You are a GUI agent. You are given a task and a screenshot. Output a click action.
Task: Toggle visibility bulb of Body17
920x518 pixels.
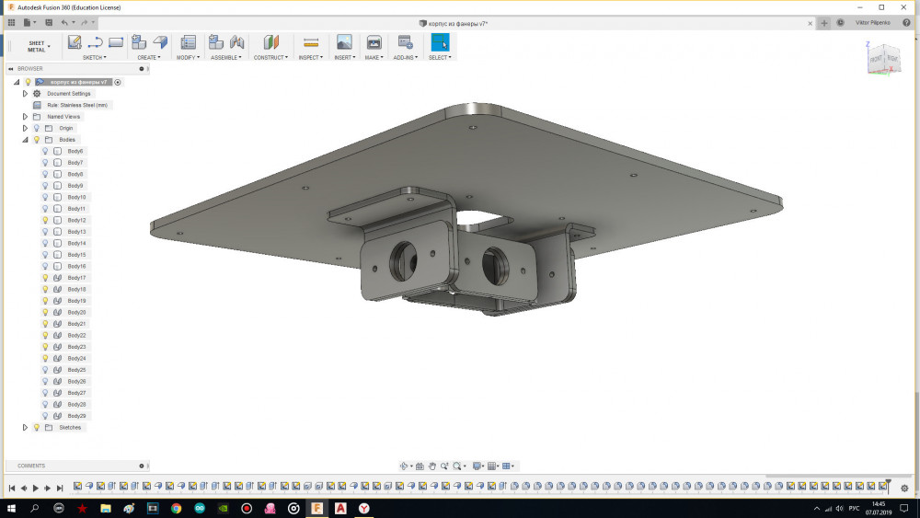(x=45, y=278)
